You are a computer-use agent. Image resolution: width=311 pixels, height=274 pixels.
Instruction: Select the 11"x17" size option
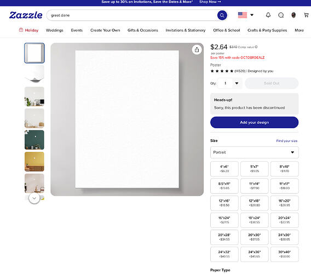[x=284, y=186]
